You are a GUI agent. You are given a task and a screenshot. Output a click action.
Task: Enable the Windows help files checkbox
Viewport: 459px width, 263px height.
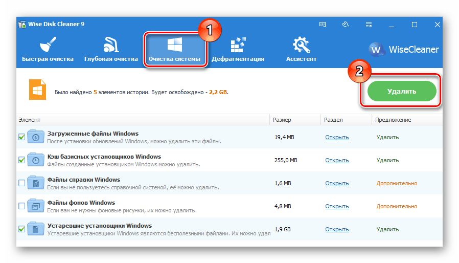click(x=21, y=183)
